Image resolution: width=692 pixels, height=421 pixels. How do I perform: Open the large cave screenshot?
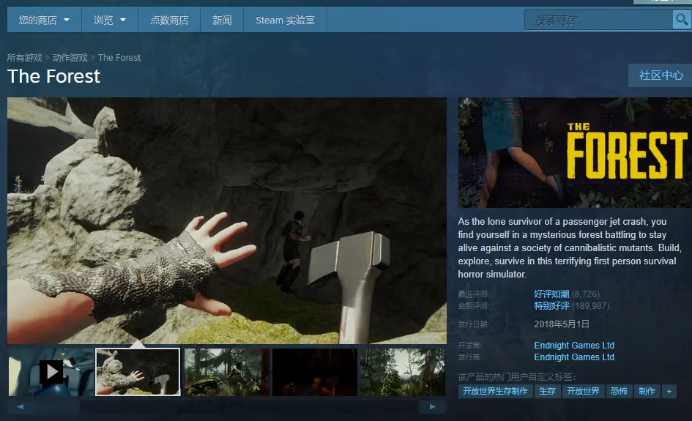227,220
